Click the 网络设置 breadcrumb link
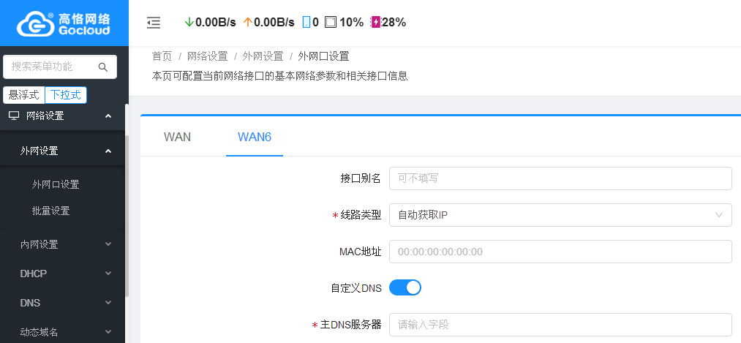The image size is (741, 343). [207, 56]
